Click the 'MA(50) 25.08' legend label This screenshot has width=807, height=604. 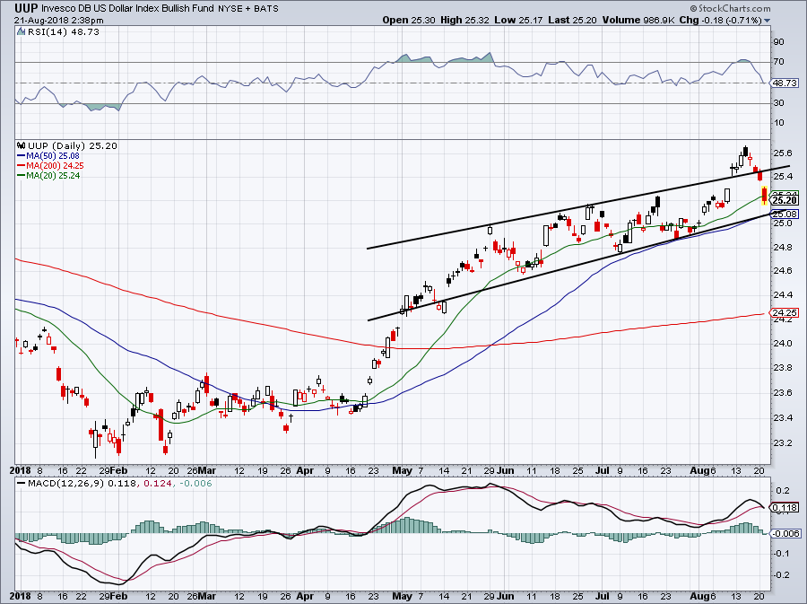tap(53, 155)
